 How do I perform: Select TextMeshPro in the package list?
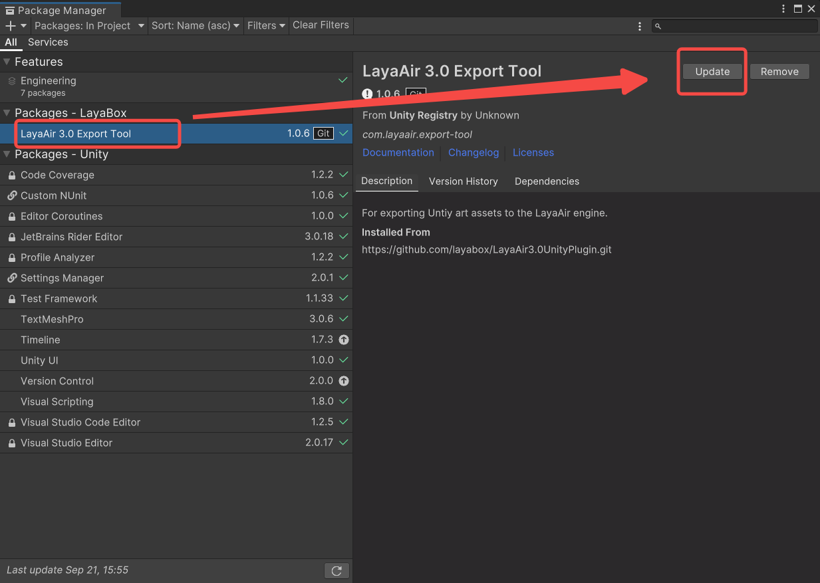(x=52, y=319)
